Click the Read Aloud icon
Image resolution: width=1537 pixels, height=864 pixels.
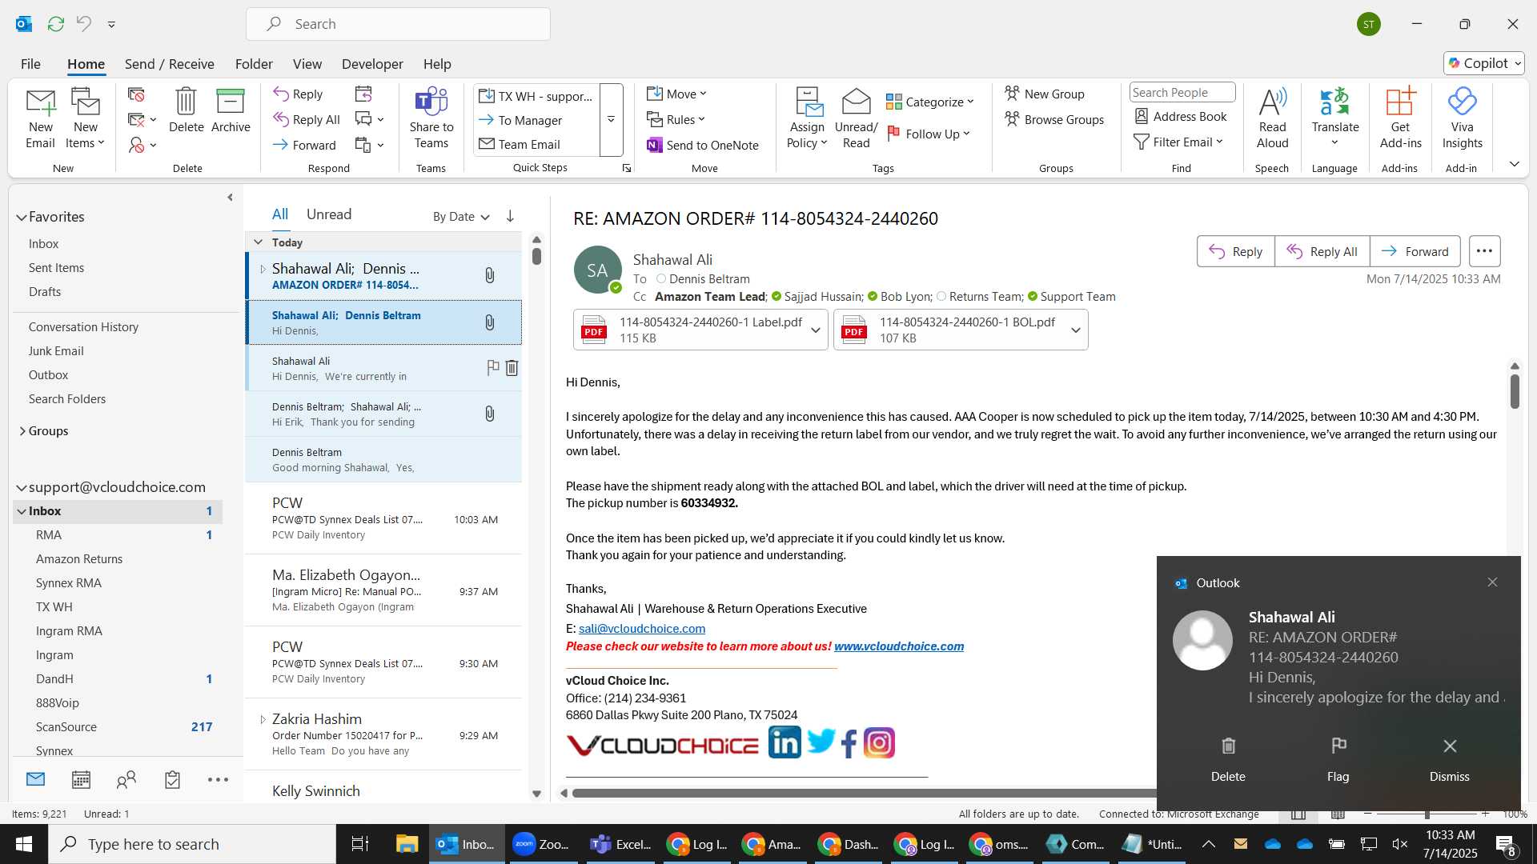tap(1272, 118)
